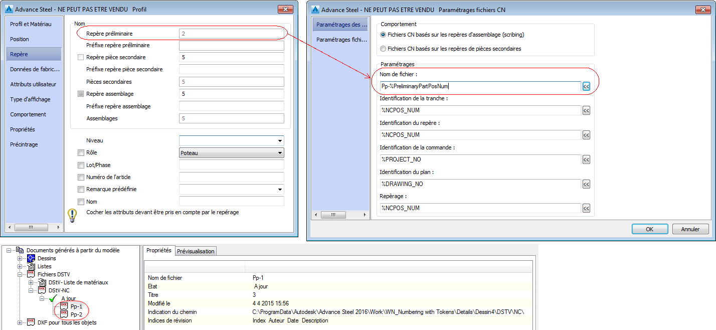The height and width of the screenshot is (330, 716).
Task: Switch to the Prévisualisation tab
Action: (196, 251)
